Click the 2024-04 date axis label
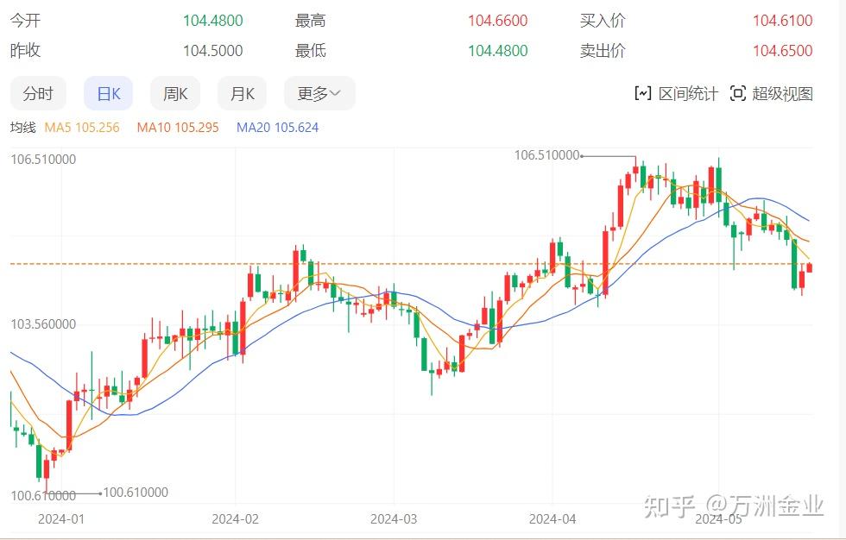This screenshot has width=846, height=540. coord(552,519)
